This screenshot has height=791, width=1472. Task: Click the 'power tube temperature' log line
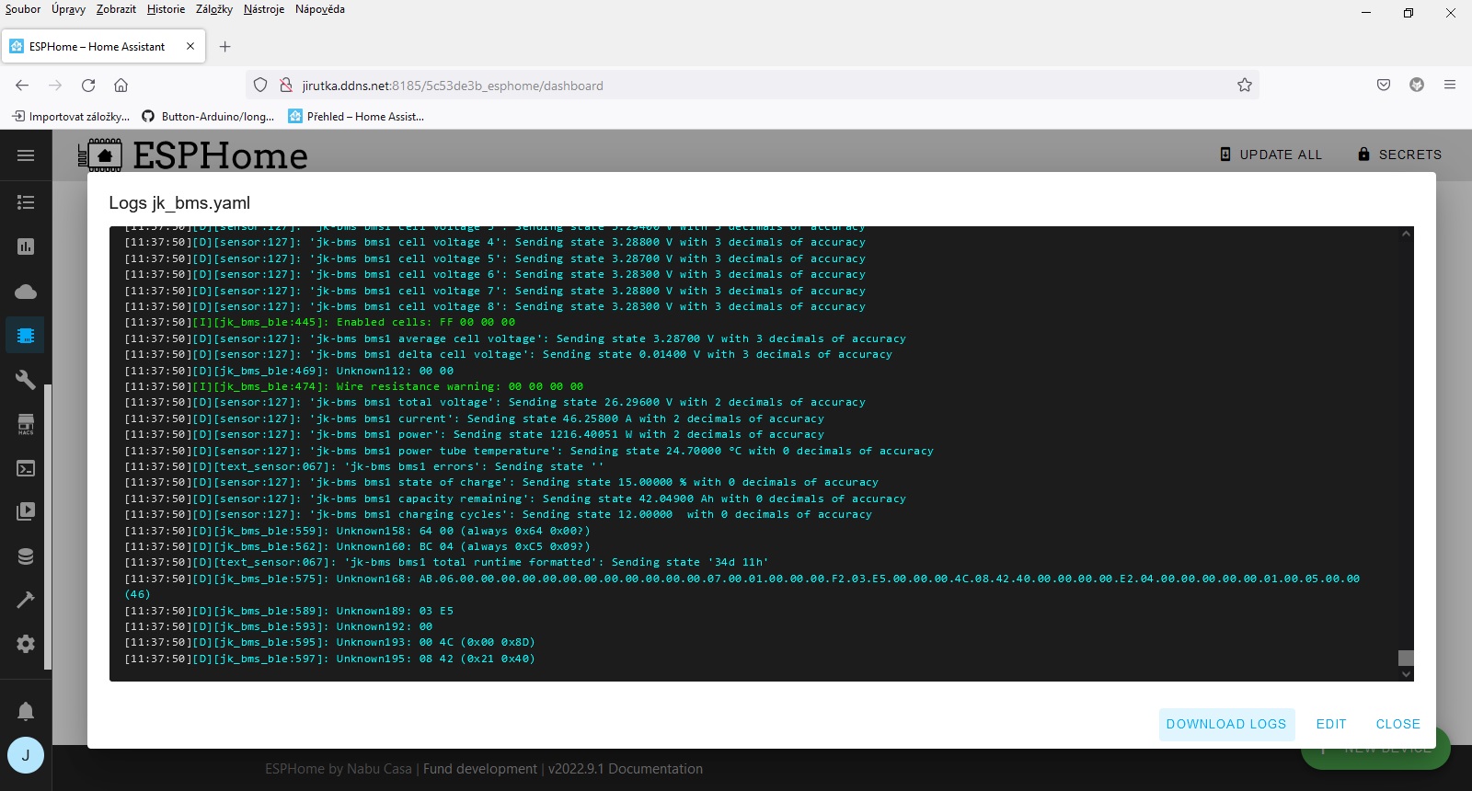pyautogui.click(x=529, y=452)
